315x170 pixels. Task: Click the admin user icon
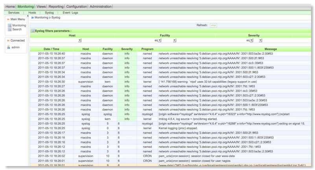click(9, 47)
